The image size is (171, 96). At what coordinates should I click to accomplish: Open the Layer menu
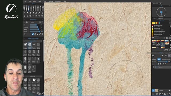pos(34,1)
